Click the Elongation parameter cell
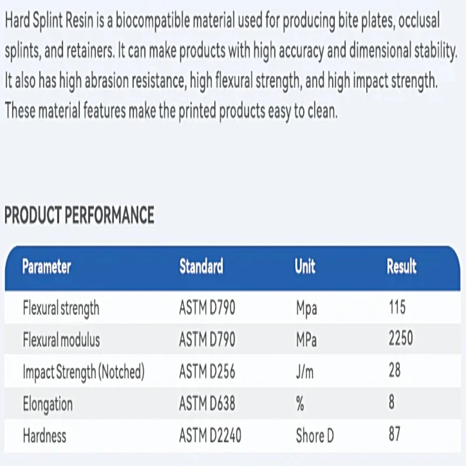Viewport: 466px width, 466px height. [x=48, y=404]
